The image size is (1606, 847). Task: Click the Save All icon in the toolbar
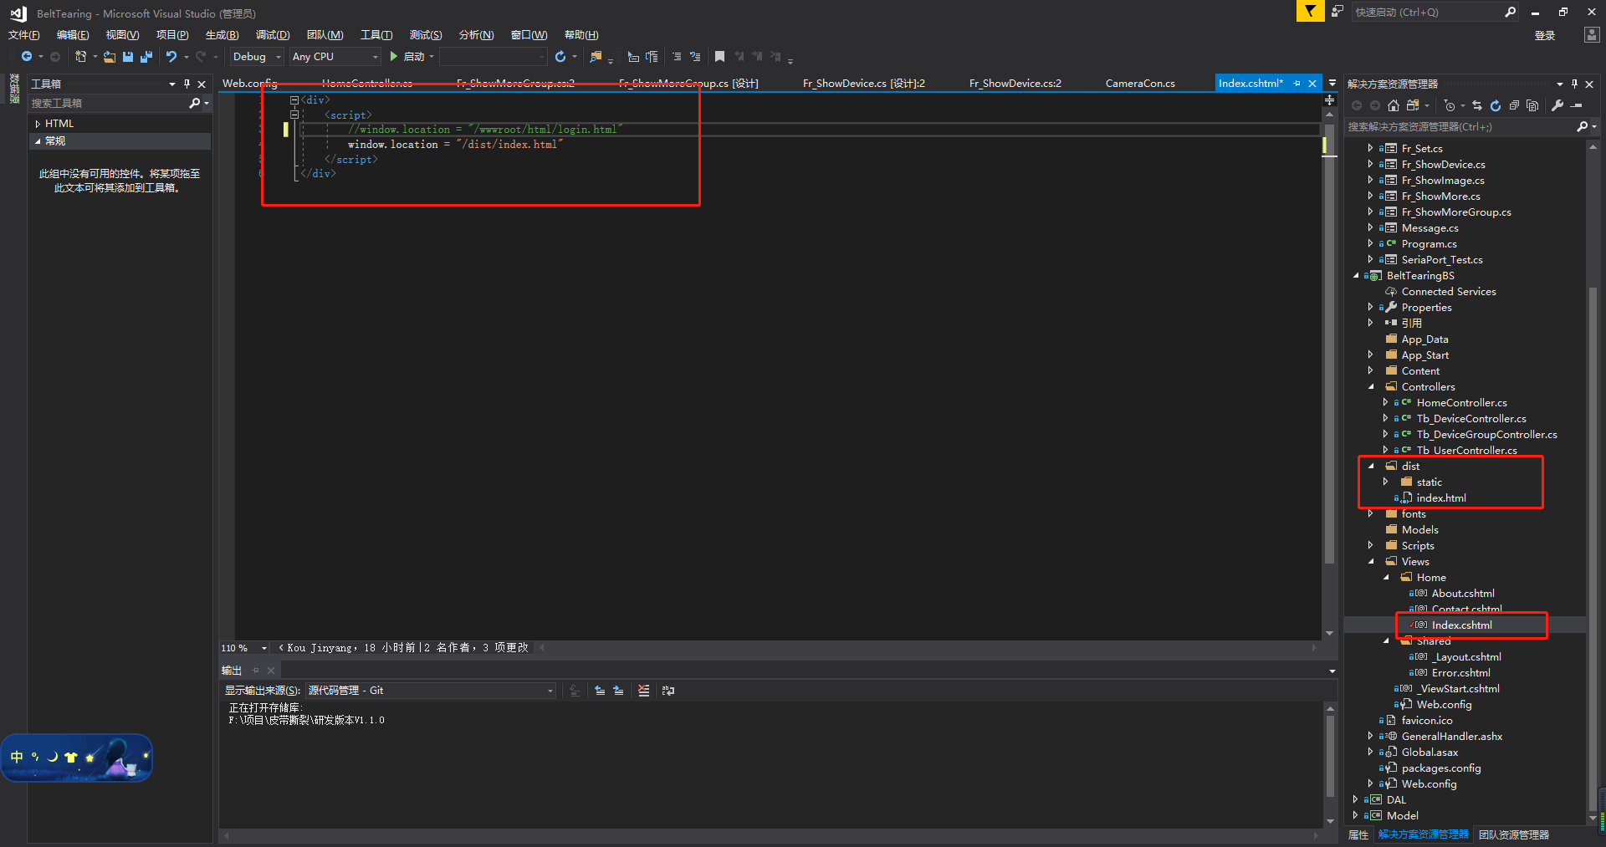(146, 56)
